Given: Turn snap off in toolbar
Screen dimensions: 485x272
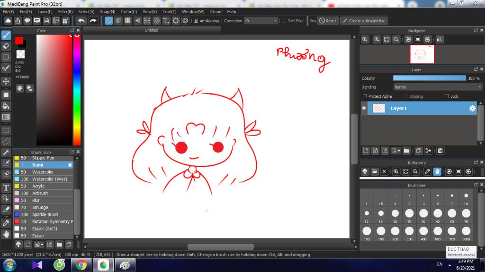Looking at the screenshot, I should pyautogui.click(x=108, y=21).
